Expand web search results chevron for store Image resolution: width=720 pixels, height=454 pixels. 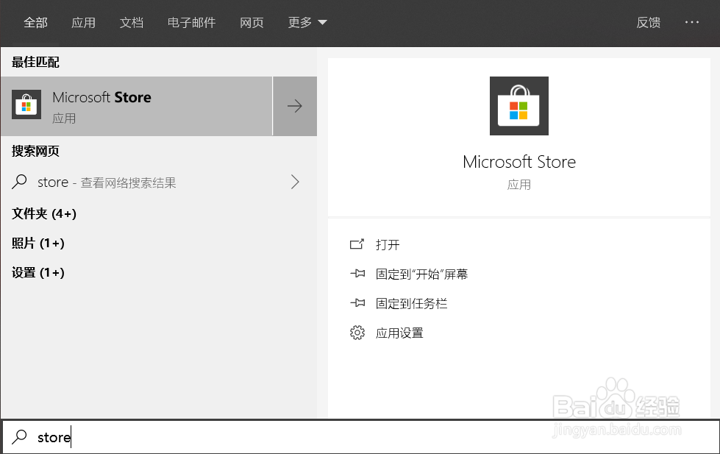295,182
